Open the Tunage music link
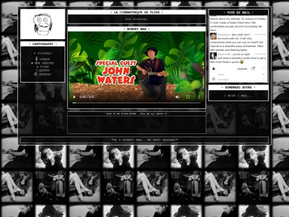Screen dimensions: 289x217 tap(44, 59)
